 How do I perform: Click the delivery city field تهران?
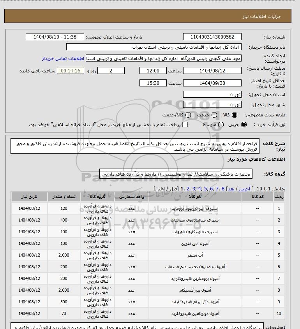[212, 104]
